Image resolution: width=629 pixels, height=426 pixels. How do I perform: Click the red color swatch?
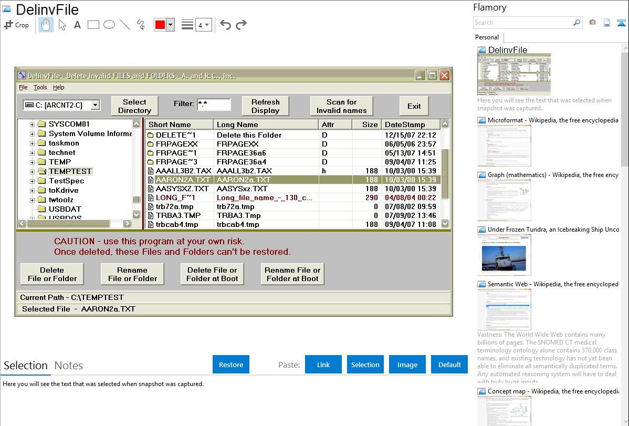[160, 25]
